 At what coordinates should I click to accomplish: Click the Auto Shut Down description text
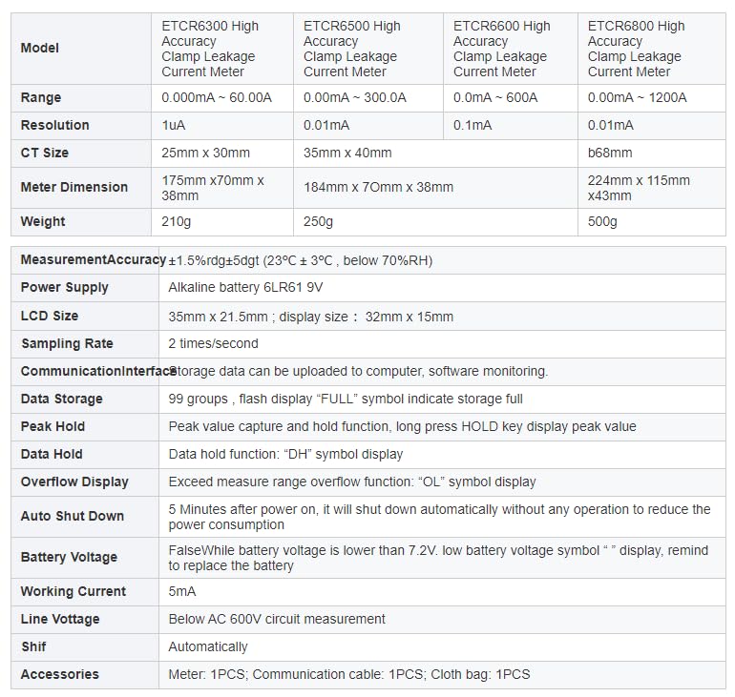(439, 517)
